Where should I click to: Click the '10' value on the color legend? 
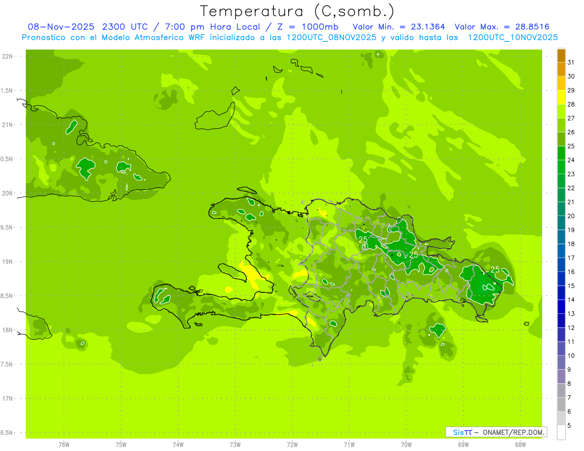pos(571,355)
